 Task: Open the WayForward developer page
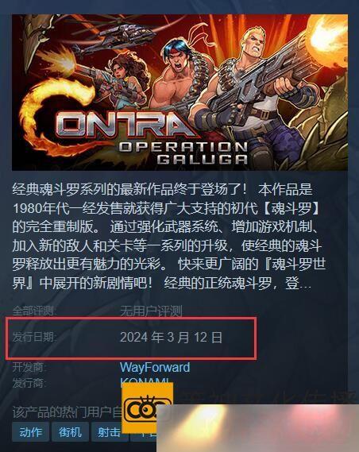[x=155, y=367]
